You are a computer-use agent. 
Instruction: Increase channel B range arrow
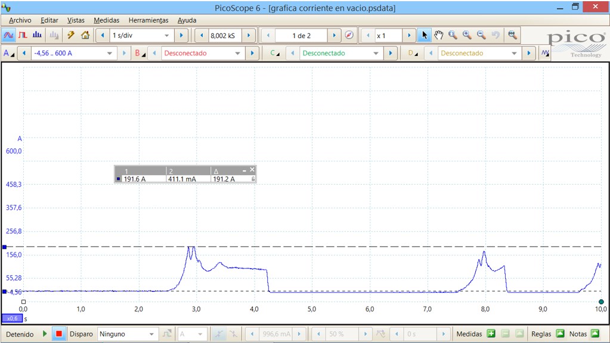point(252,53)
